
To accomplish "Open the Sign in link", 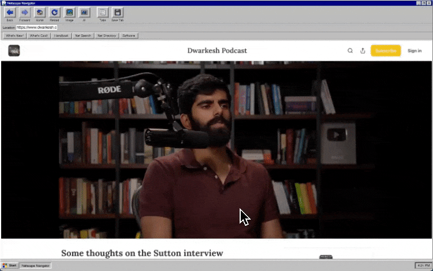I will tap(414, 51).
